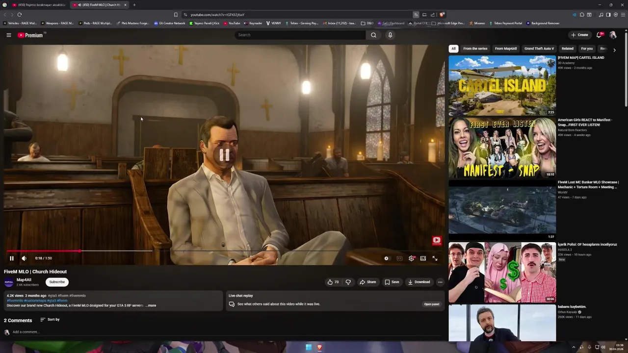
Task: Open the live chat replay panel
Action: (x=432, y=304)
